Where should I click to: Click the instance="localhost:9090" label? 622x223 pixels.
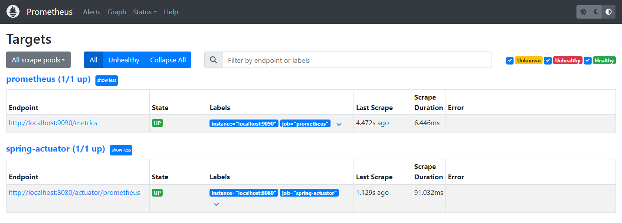244,123
